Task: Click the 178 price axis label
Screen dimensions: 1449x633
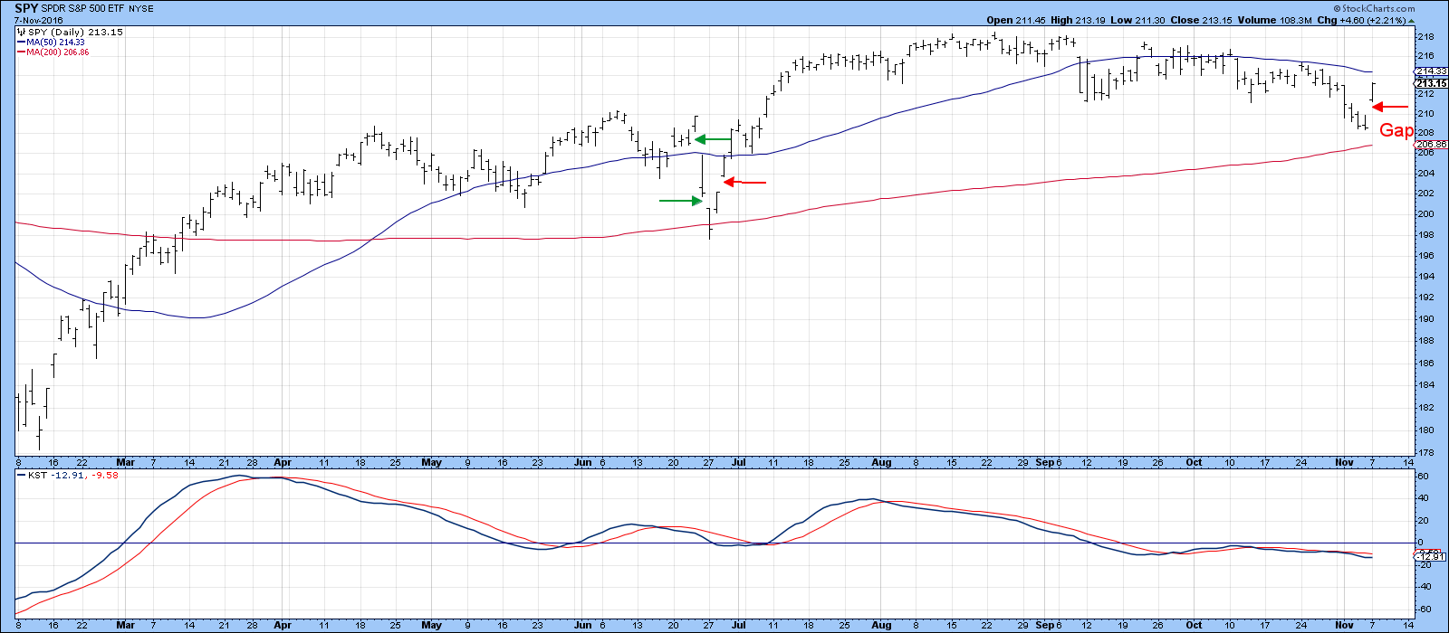Action: pos(1426,453)
